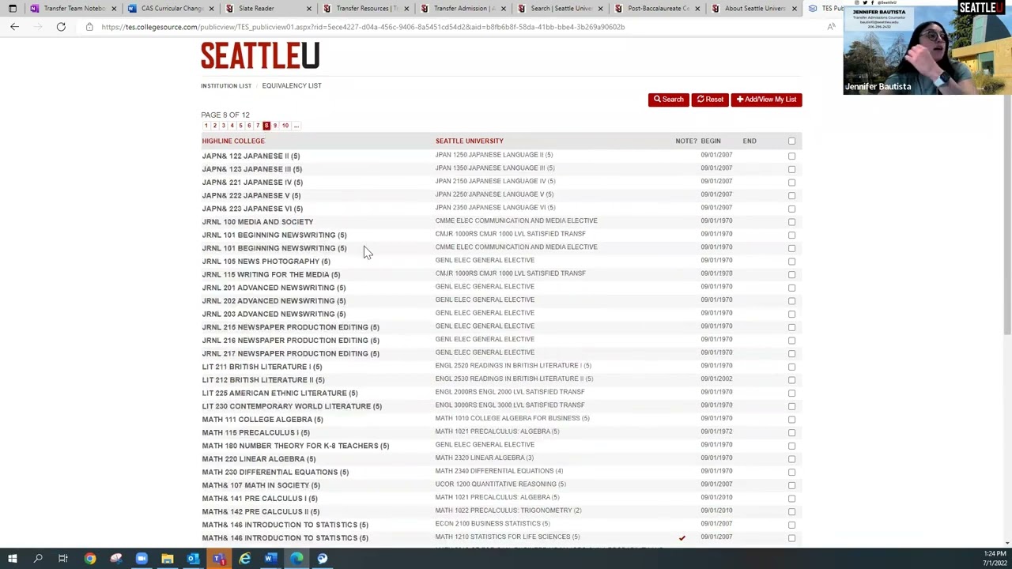
Task: Open the browser tab actions menu icon
Action: (x=13, y=9)
